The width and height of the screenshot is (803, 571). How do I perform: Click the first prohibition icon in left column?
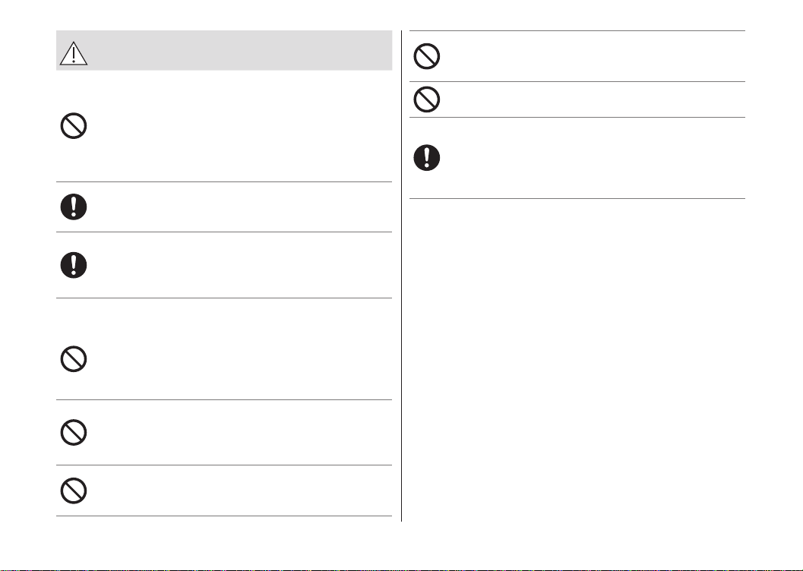(x=74, y=125)
